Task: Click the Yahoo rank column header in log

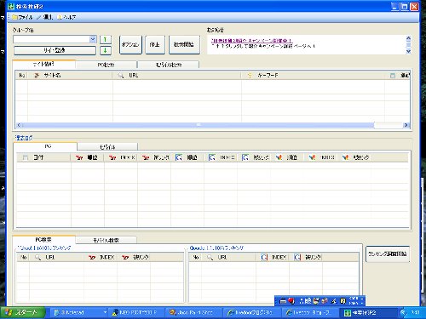Action: coord(87,157)
